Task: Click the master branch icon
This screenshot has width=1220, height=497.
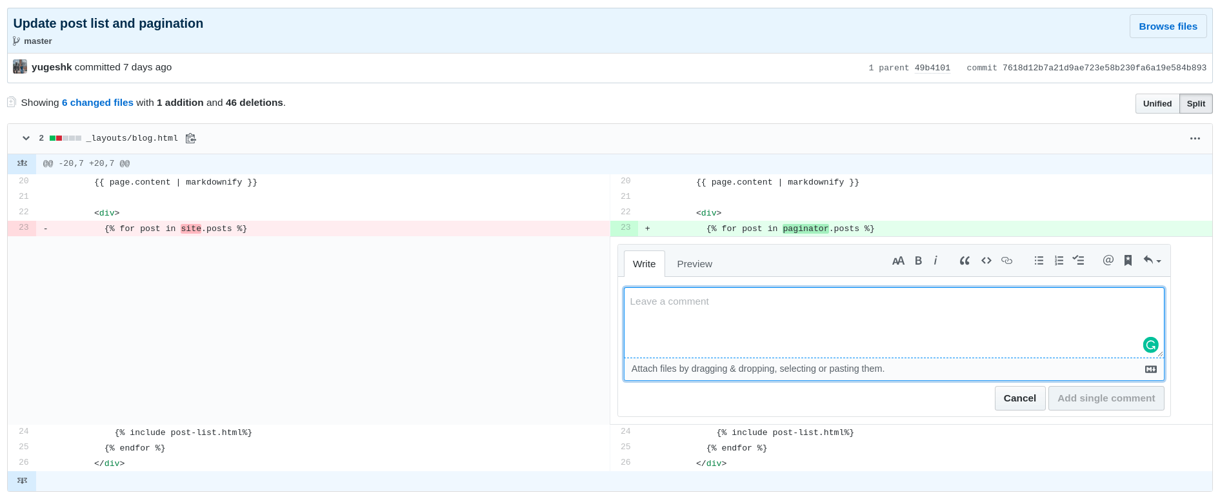Action: [x=17, y=41]
